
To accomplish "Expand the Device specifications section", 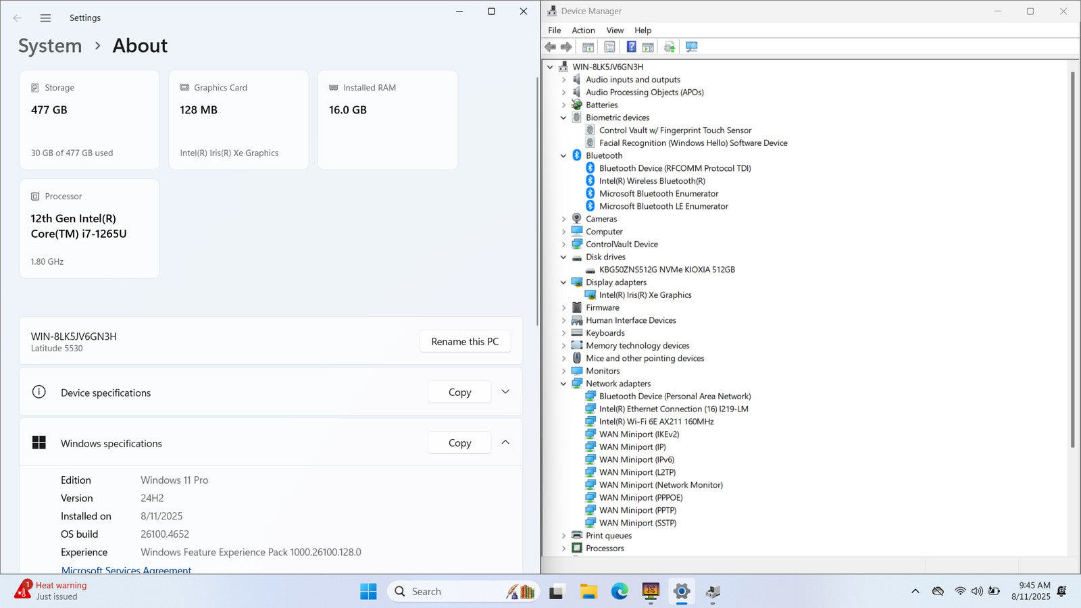I will point(505,392).
